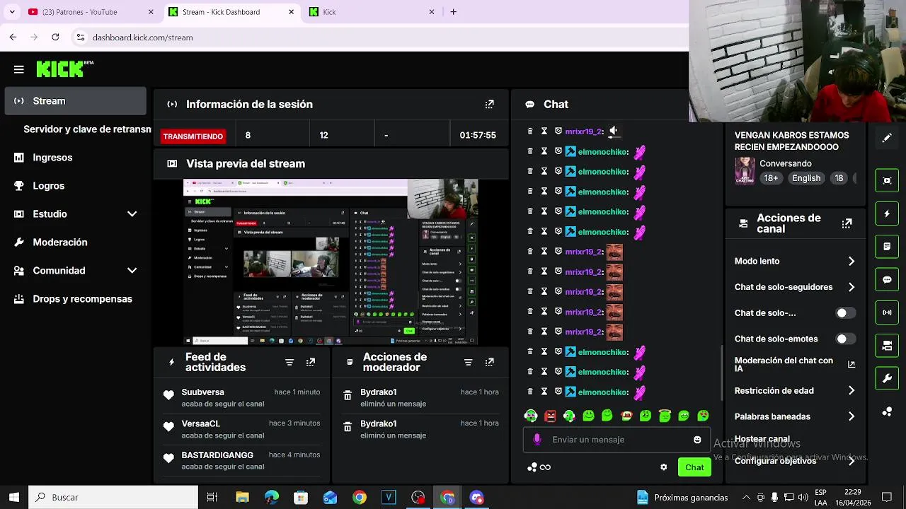Open Chat de solo-seguidores options chevron

[851, 287]
